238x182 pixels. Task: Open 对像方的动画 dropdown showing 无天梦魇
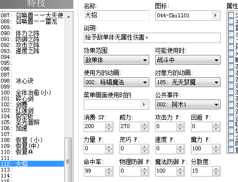pos(188,82)
